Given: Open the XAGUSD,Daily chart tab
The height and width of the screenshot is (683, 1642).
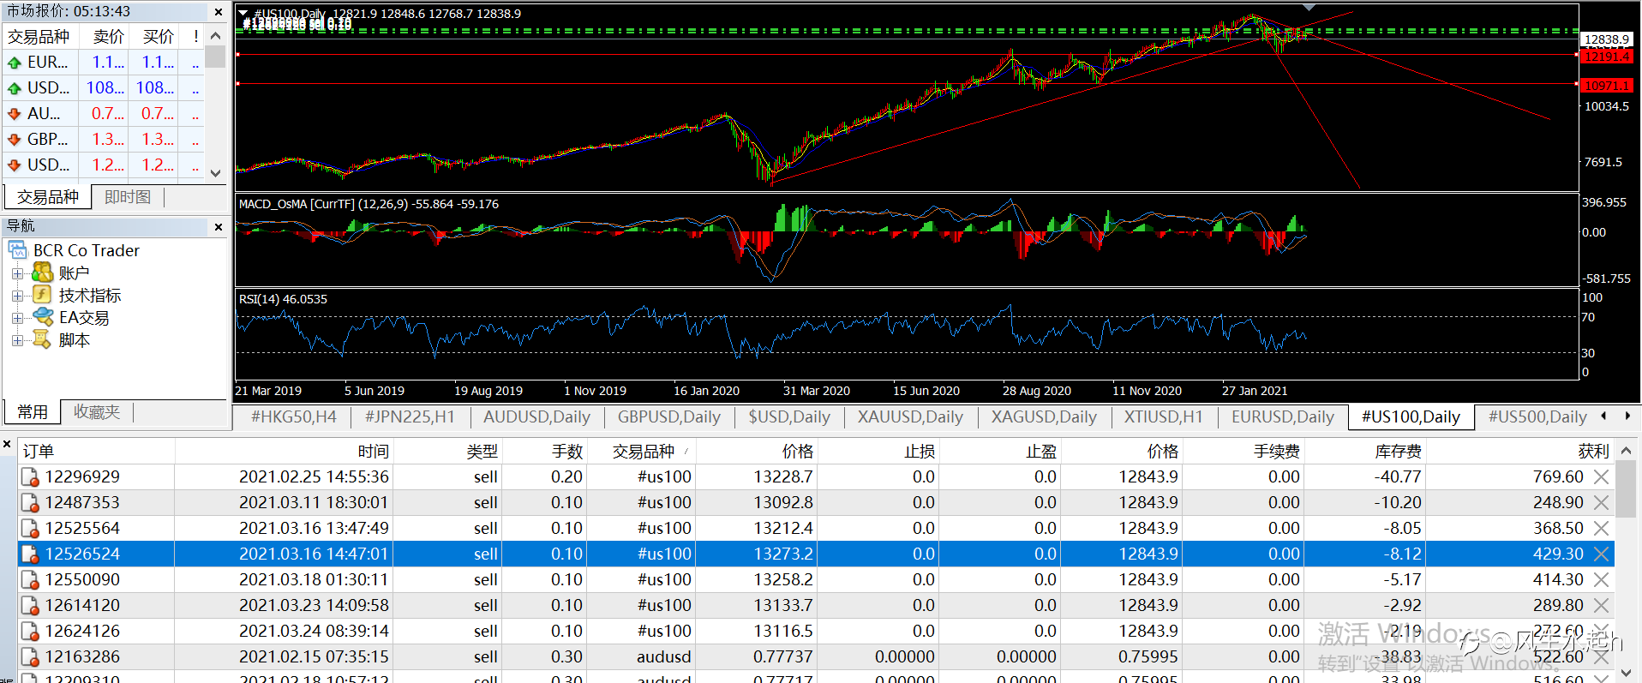Looking at the screenshot, I should (1044, 417).
